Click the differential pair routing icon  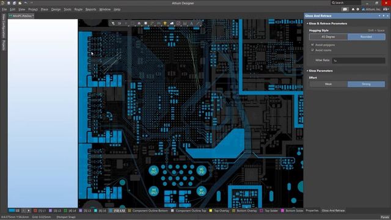click(159, 23)
